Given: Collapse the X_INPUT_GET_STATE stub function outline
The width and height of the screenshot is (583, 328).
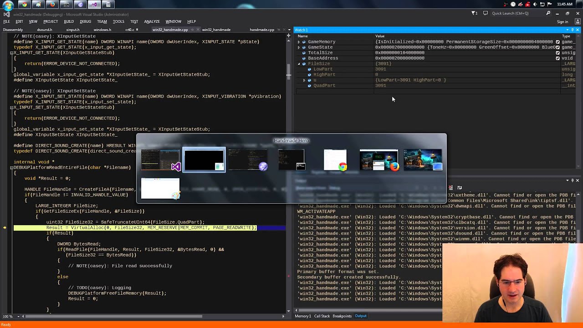Looking at the screenshot, I should tap(12, 53).
